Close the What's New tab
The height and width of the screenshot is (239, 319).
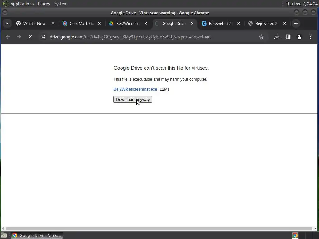click(x=53, y=23)
